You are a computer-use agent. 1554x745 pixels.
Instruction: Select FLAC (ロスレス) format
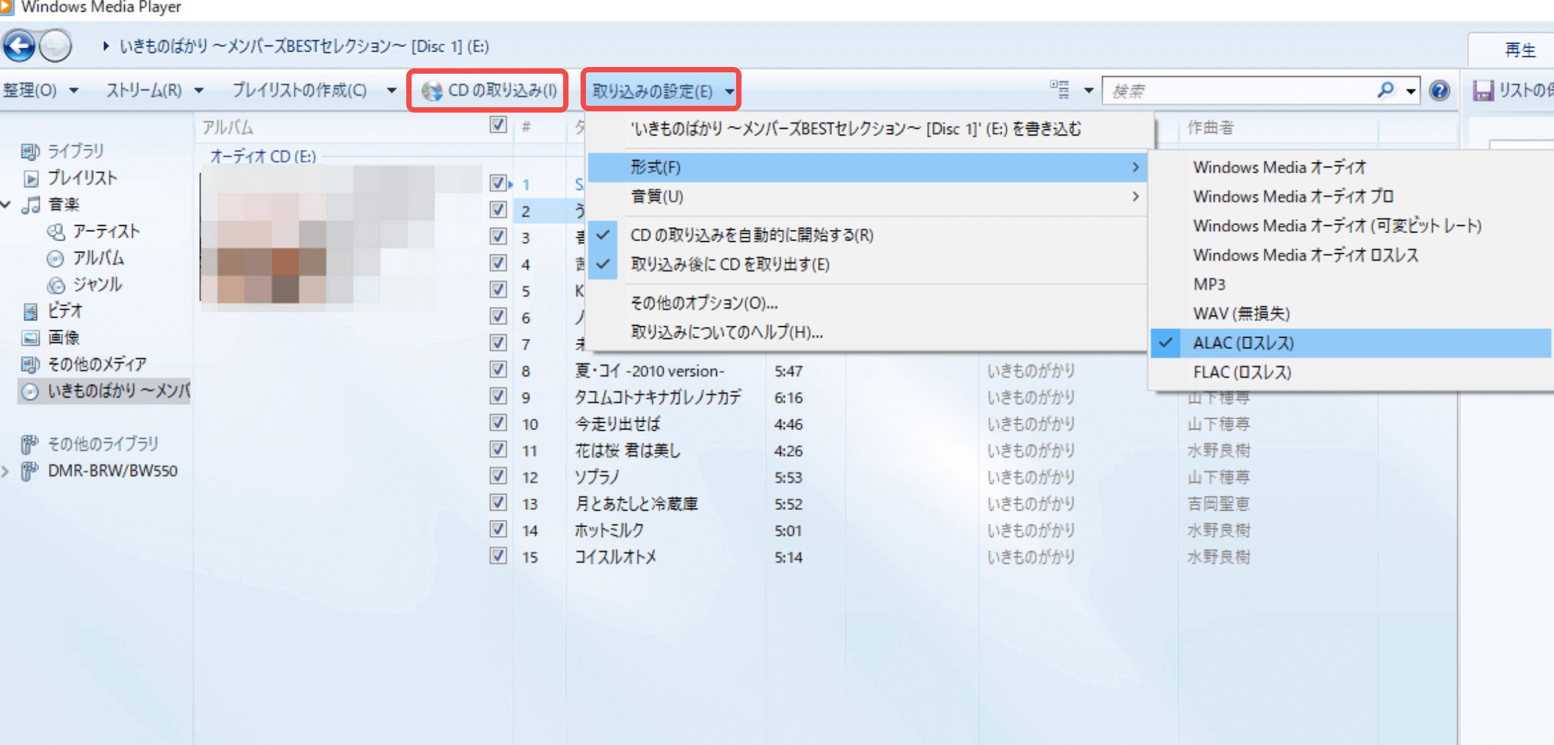coord(1352,372)
